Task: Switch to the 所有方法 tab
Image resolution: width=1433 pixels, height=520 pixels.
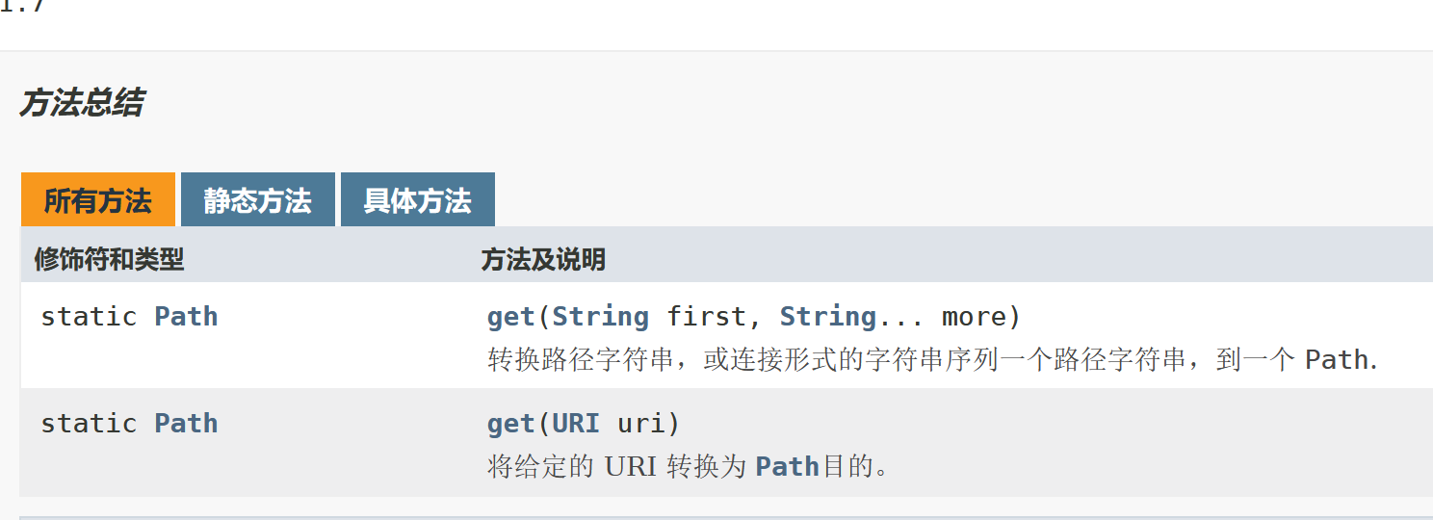Action: pyautogui.click(x=97, y=200)
